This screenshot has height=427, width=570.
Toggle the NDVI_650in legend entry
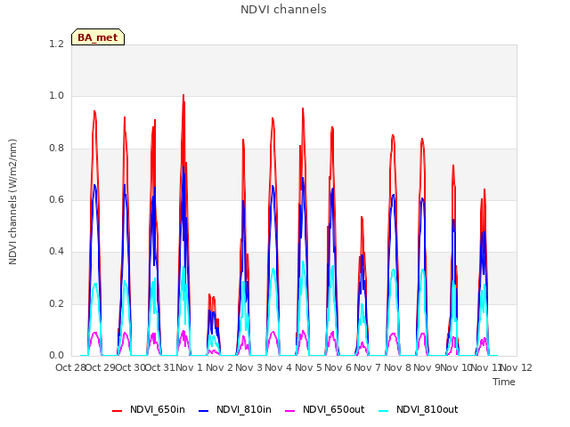149,409
